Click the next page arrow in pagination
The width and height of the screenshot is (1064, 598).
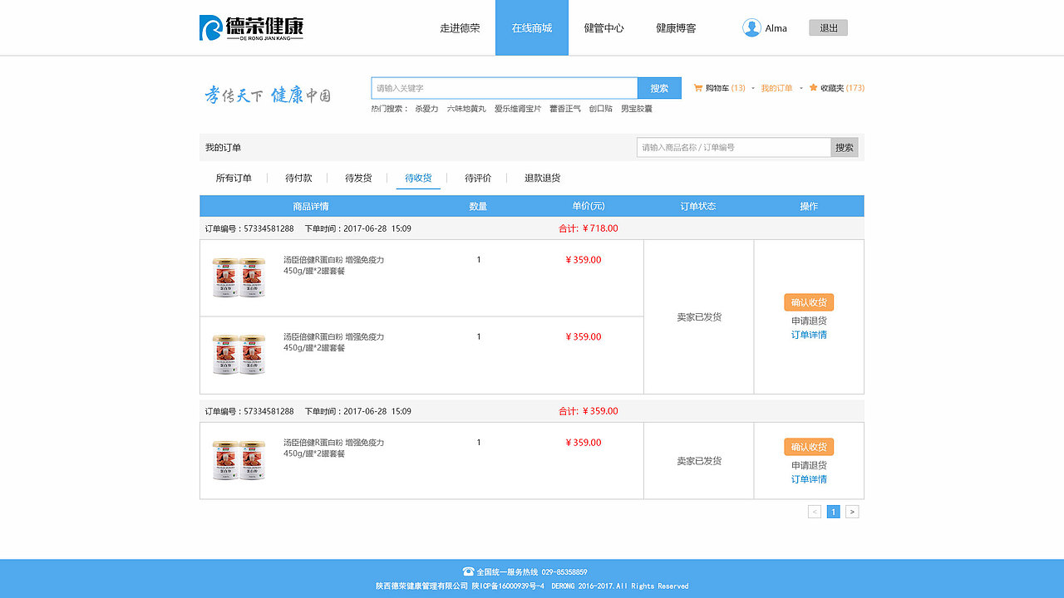(852, 512)
